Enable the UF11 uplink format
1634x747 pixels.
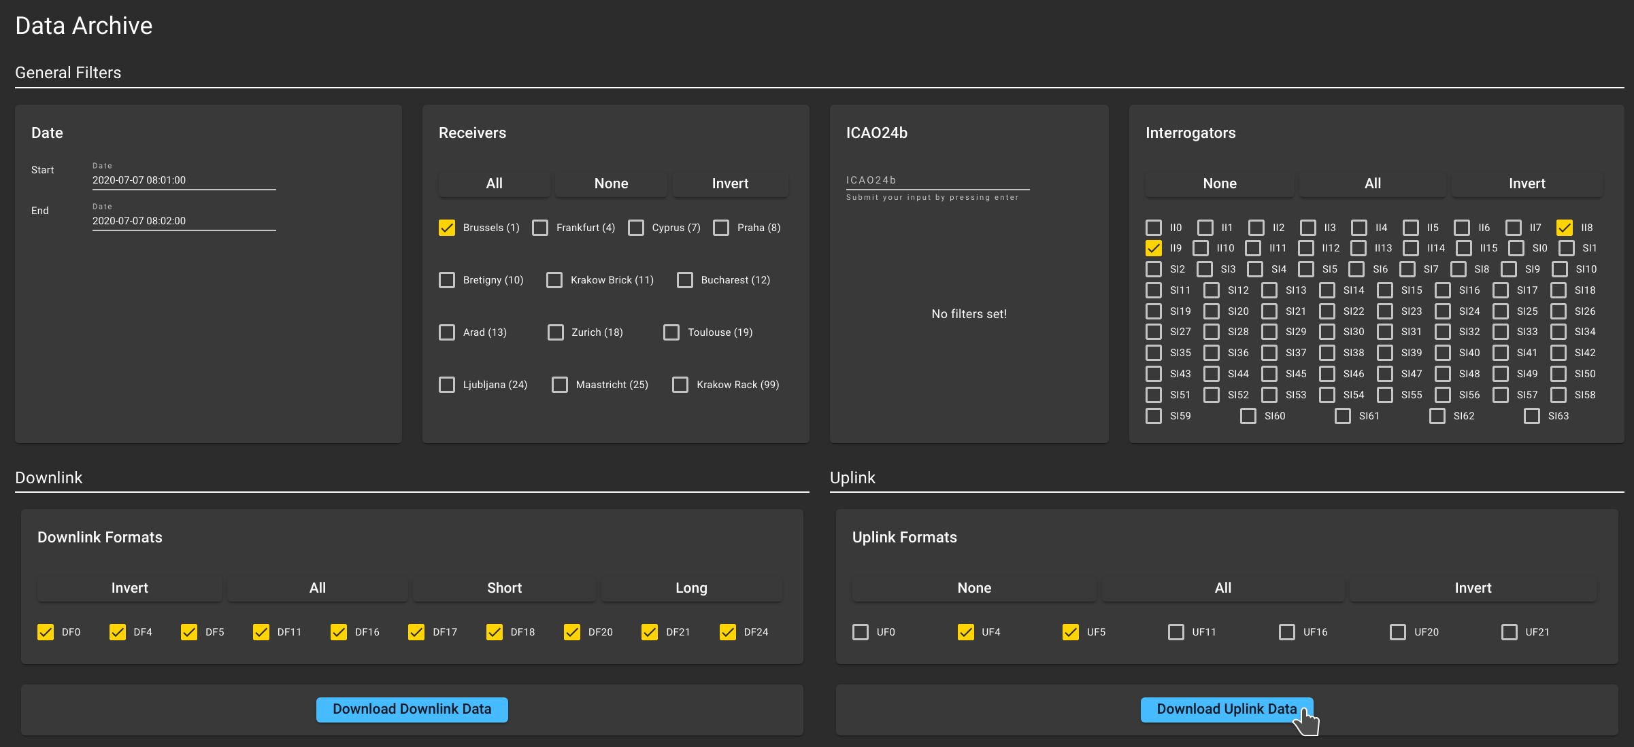pos(1176,632)
